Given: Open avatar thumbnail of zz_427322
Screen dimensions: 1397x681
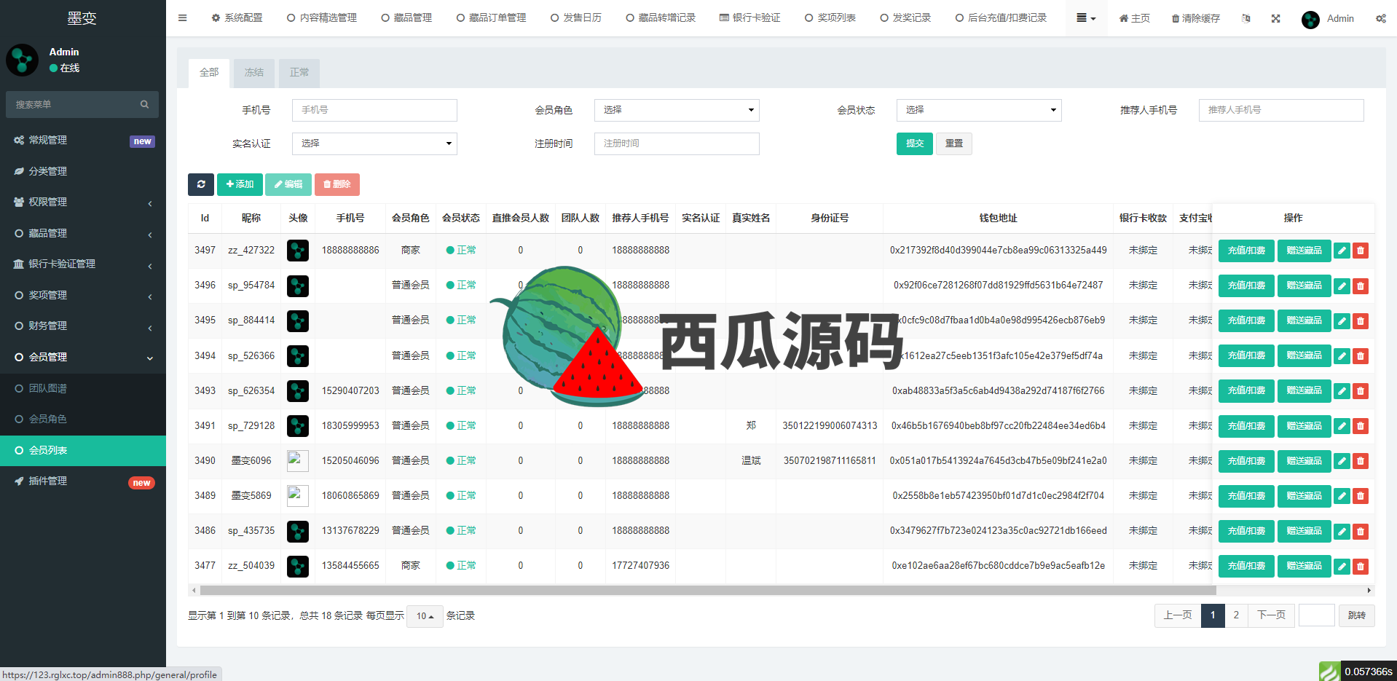Looking at the screenshot, I should click(298, 251).
